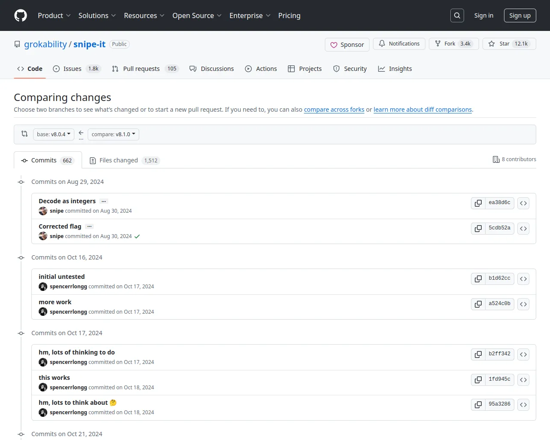Viewport: 550px width, 440px height.
Task: Open the Insights tab
Action: 395,69
